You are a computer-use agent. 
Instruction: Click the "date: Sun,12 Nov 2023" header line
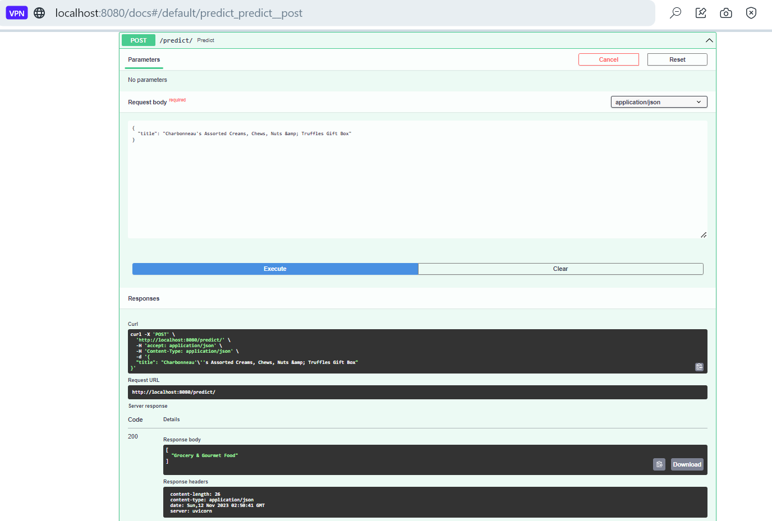[x=218, y=505]
